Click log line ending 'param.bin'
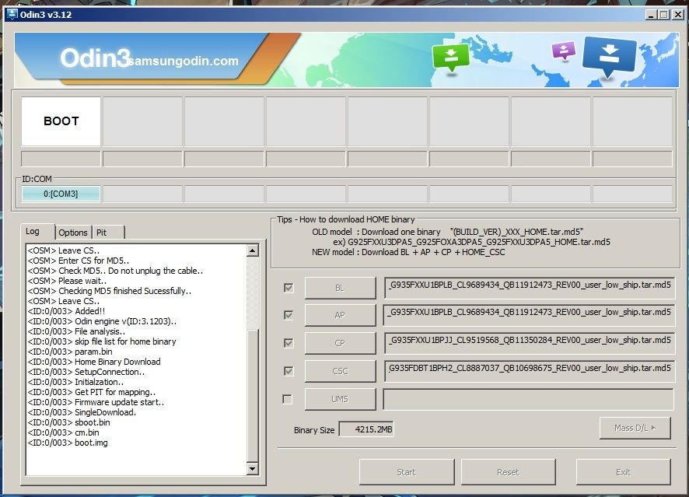689x497 pixels. pyautogui.click(x=70, y=352)
